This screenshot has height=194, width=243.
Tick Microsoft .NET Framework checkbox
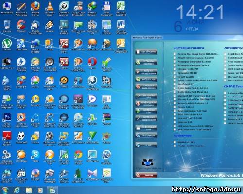click(x=174, y=96)
